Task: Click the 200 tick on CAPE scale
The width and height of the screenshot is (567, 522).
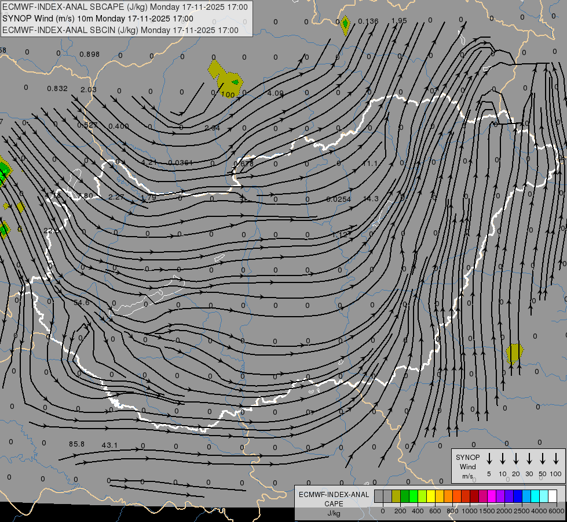Action: 400,511
